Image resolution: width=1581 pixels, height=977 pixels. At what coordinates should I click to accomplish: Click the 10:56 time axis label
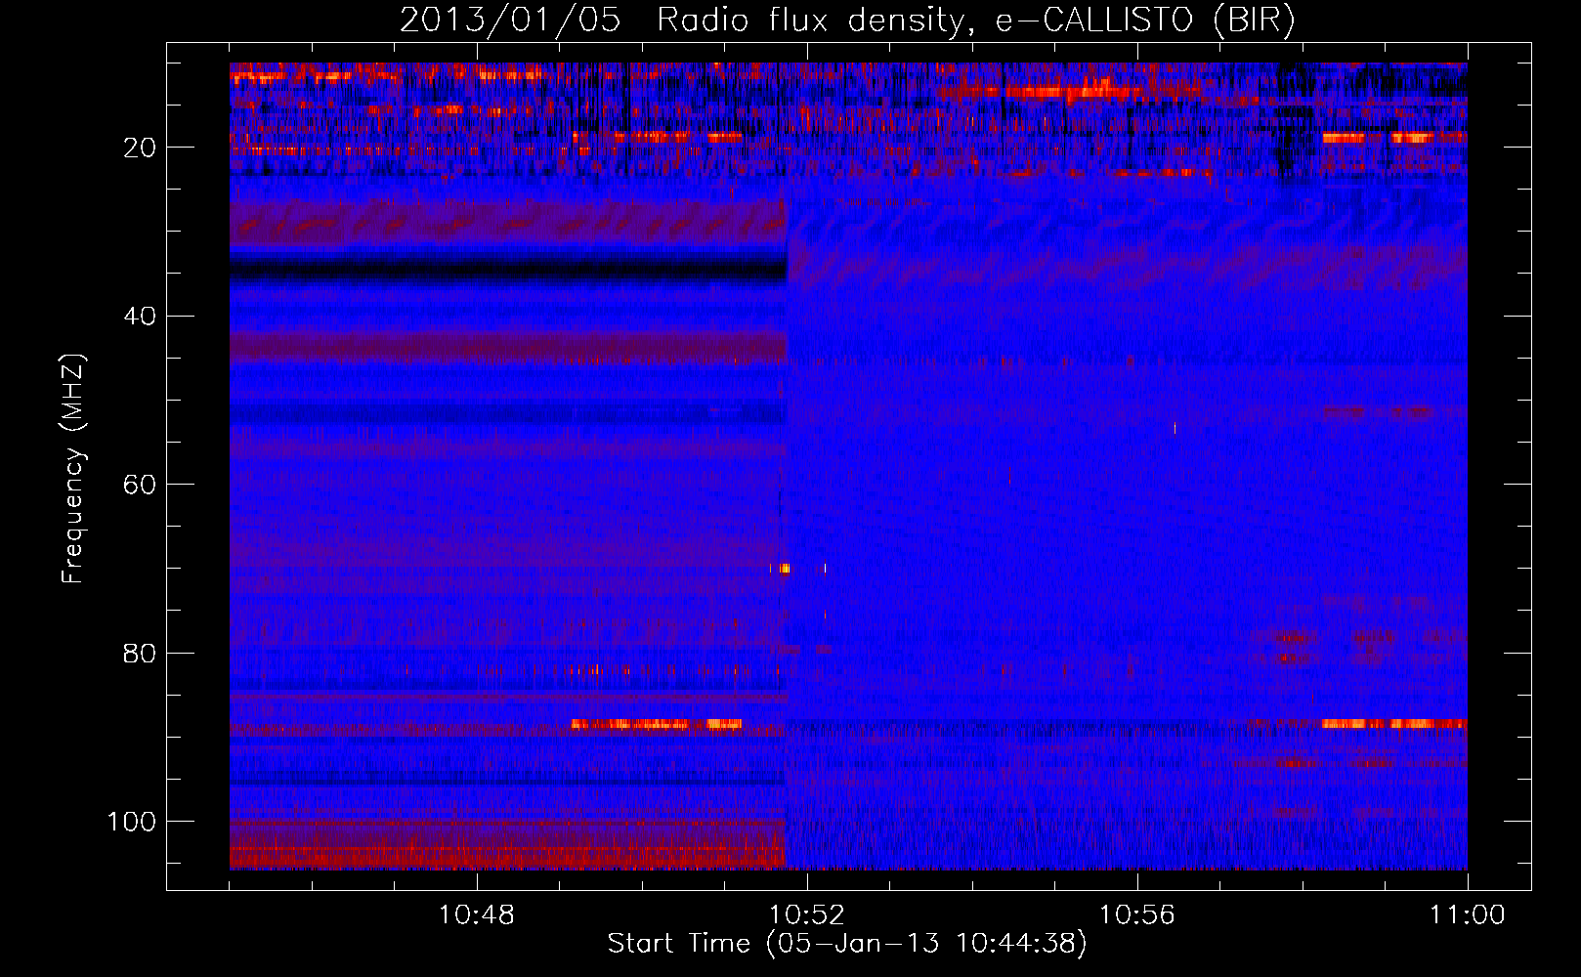1137,915
